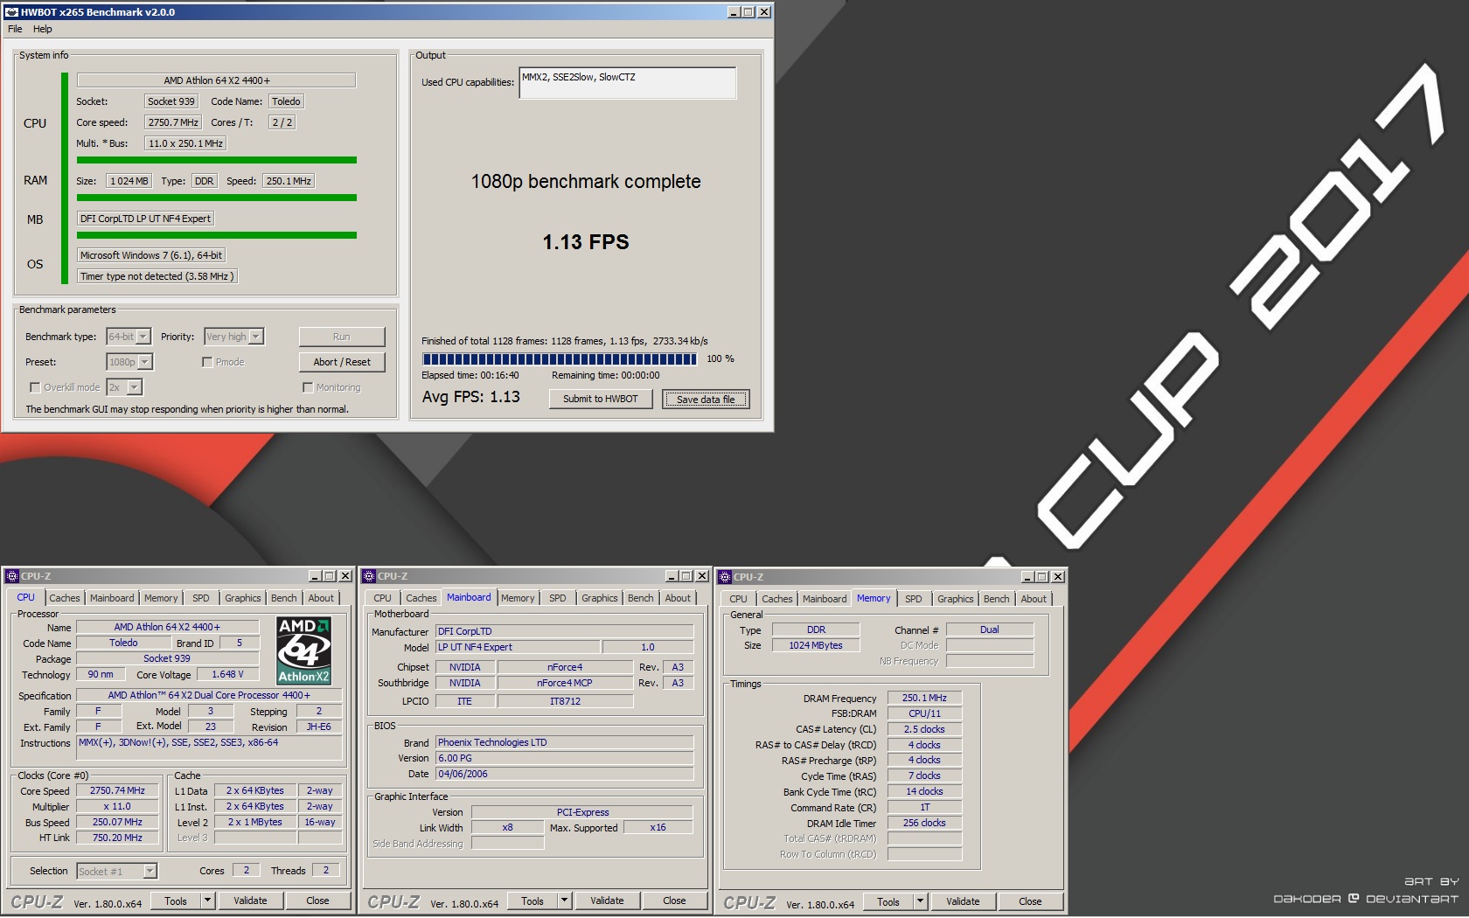Click the Channel # Dual value
The image size is (1469, 918).
(989, 629)
